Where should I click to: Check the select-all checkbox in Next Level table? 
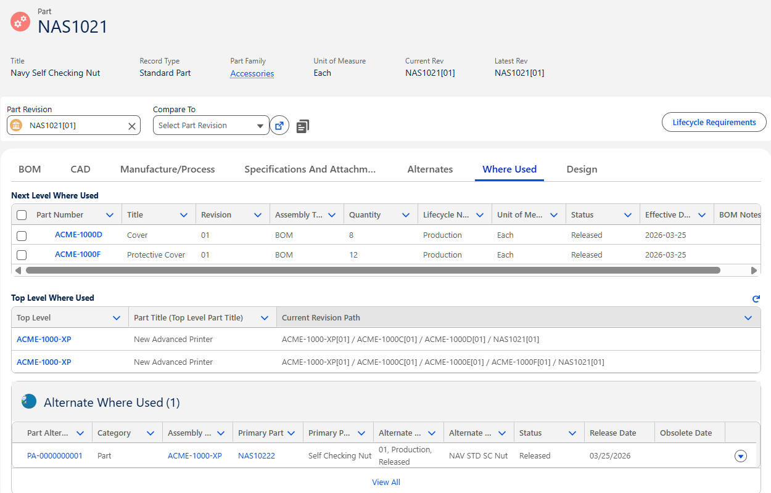22,215
